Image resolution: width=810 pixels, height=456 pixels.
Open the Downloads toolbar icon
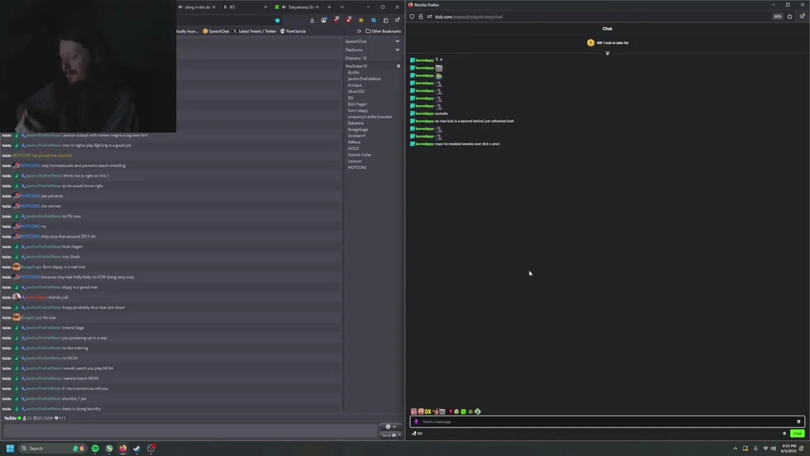point(312,20)
